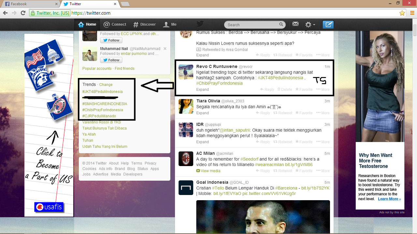Open Popular accounts link

pos(97,69)
